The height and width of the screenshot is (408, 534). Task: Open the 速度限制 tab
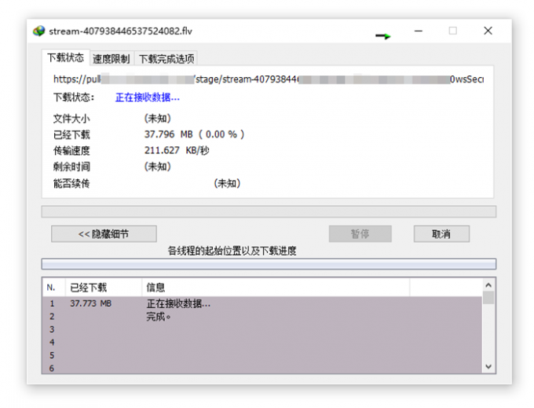112,59
